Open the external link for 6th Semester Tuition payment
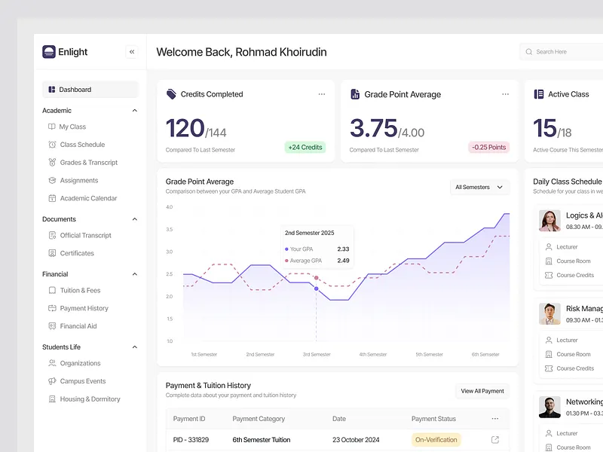 (494, 439)
